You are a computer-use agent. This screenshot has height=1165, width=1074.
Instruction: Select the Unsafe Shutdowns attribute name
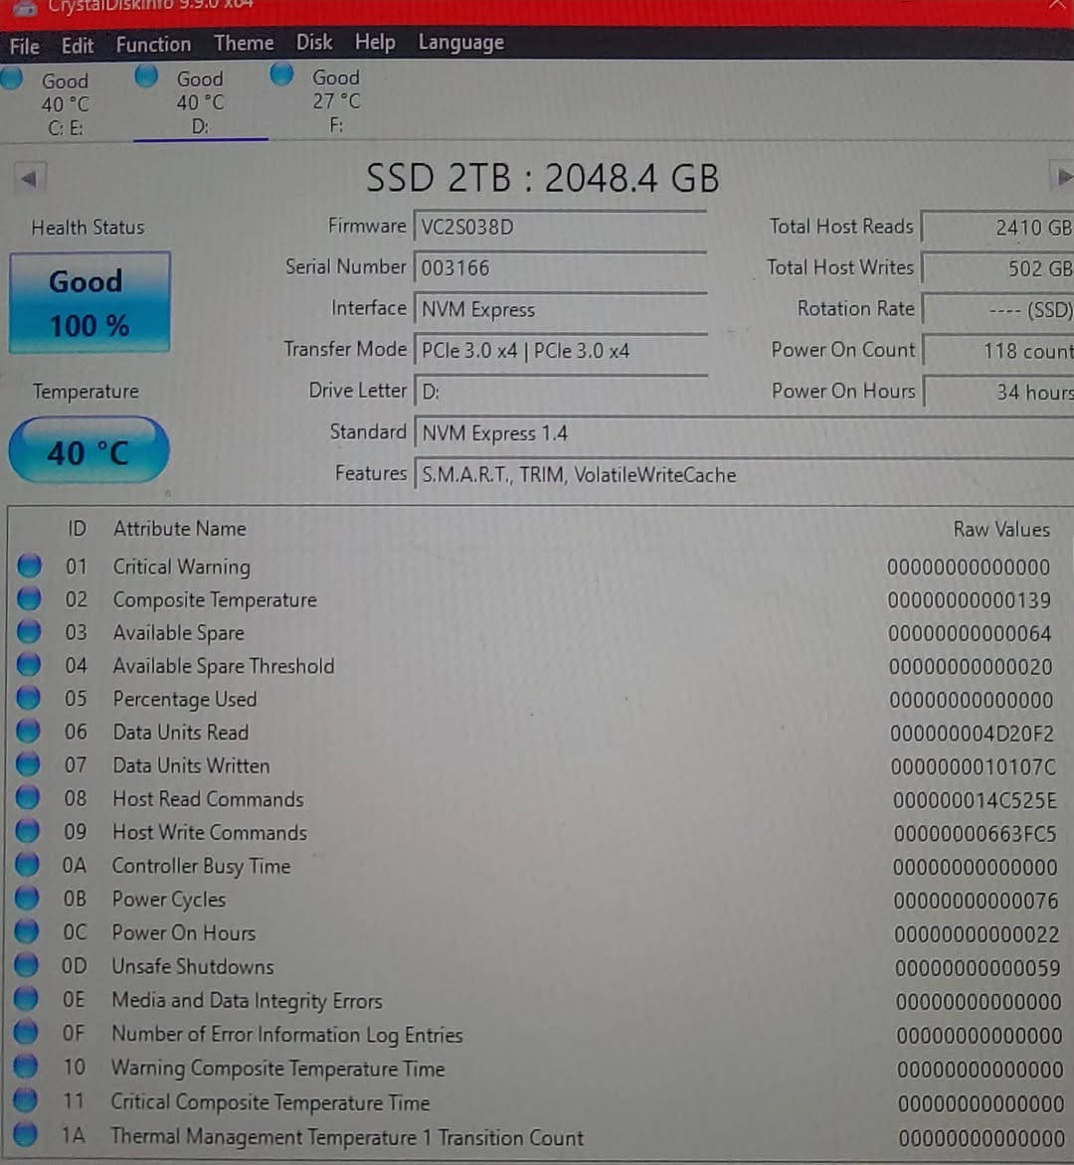tap(193, 966)
